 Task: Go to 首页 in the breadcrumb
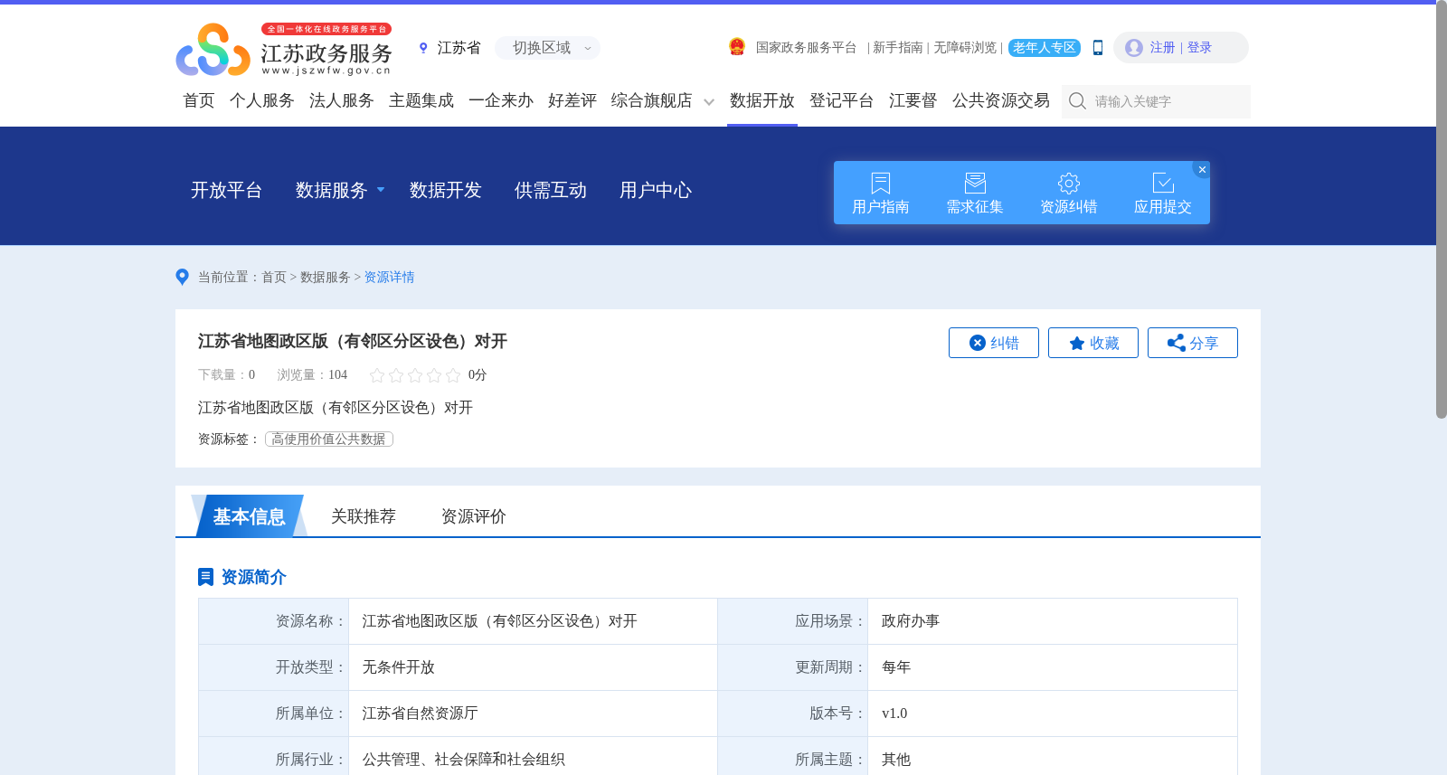(x=274, y=278)
